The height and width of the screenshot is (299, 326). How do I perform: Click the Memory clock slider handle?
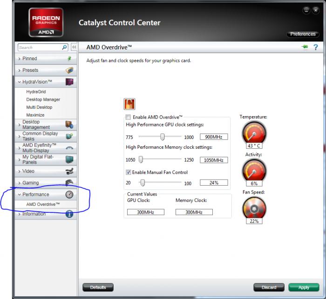click(141, 160)
